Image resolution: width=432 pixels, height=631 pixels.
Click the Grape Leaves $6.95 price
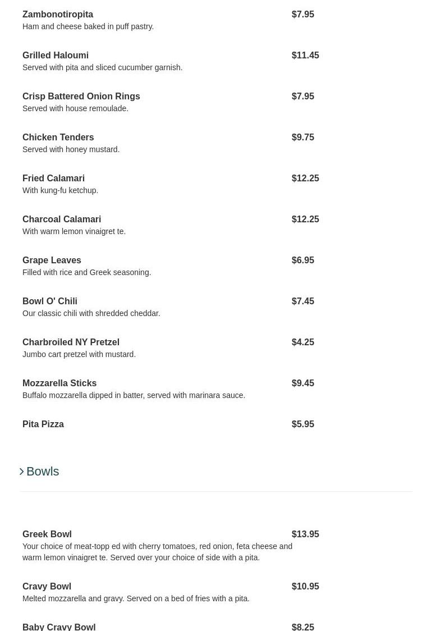click(x=303, y=260)
